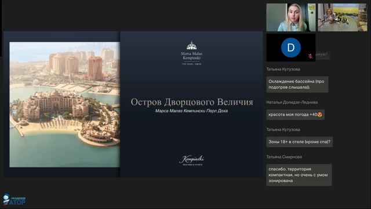Click the message "Зоны 18+ в отеле (кроме спа)?"
This screenshot has width=371, height=209.
(299, 142)
